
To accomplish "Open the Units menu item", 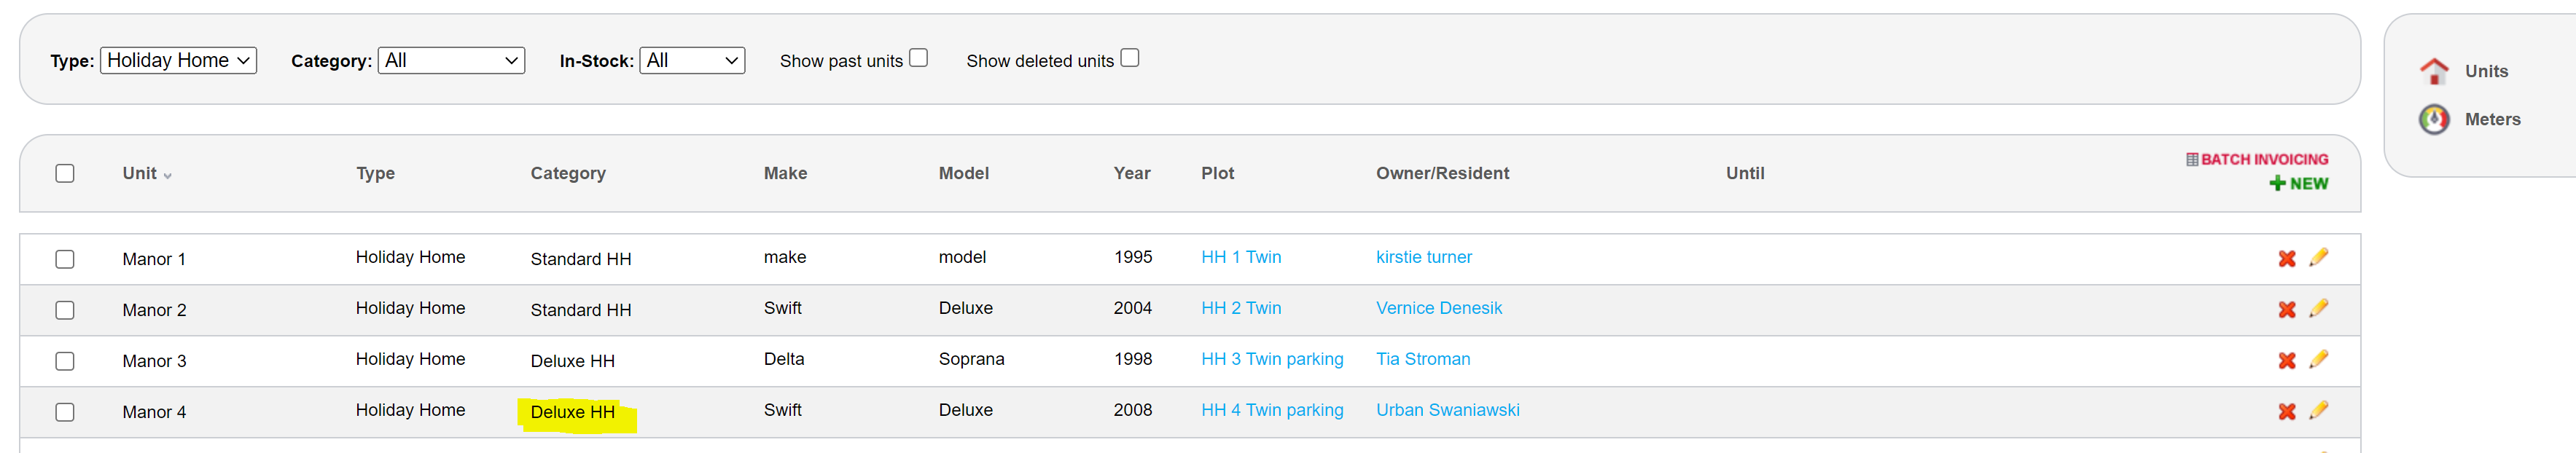I will point(2486,71).
